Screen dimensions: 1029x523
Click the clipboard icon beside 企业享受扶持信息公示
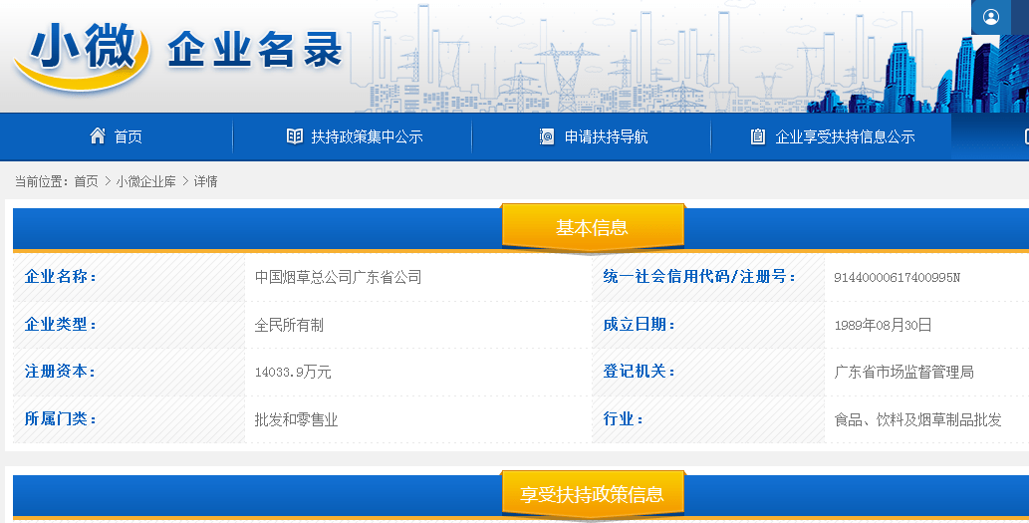tap(758, 135)
